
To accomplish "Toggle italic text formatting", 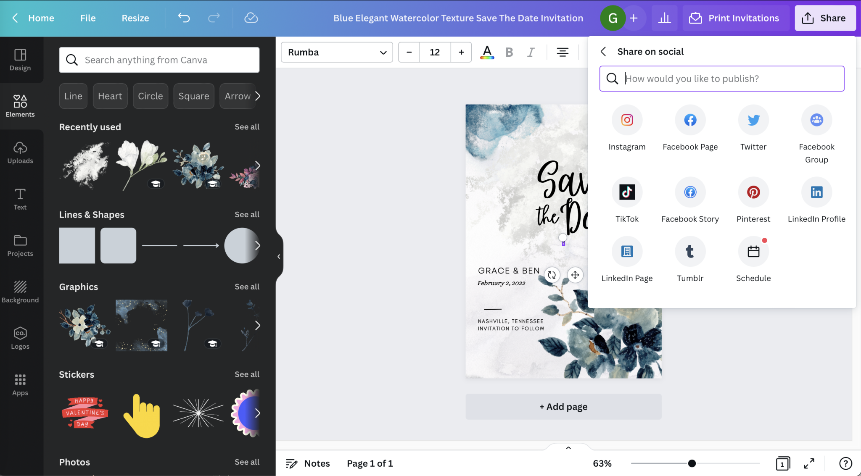I will pos(531,53).
